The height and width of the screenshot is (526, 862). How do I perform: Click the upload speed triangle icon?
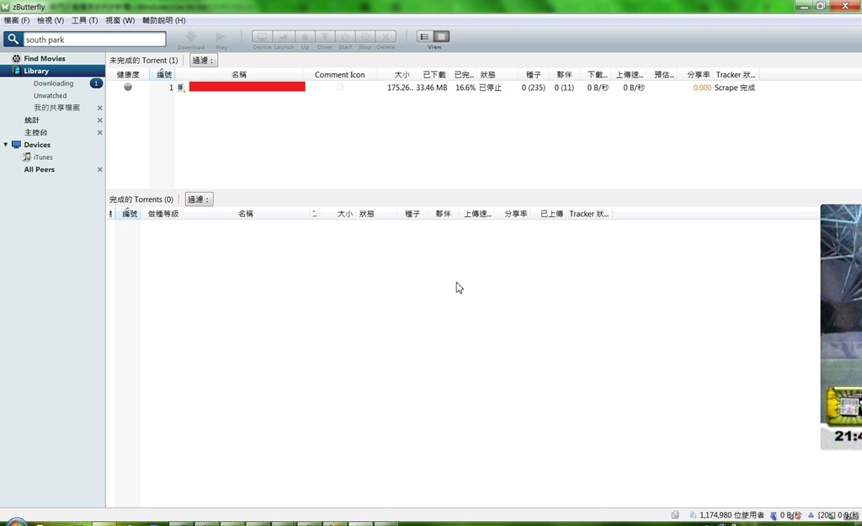pos(811,515)
